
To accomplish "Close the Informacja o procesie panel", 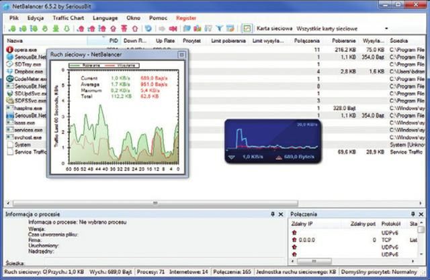I will pyautogui.click(x=281, y=214).
